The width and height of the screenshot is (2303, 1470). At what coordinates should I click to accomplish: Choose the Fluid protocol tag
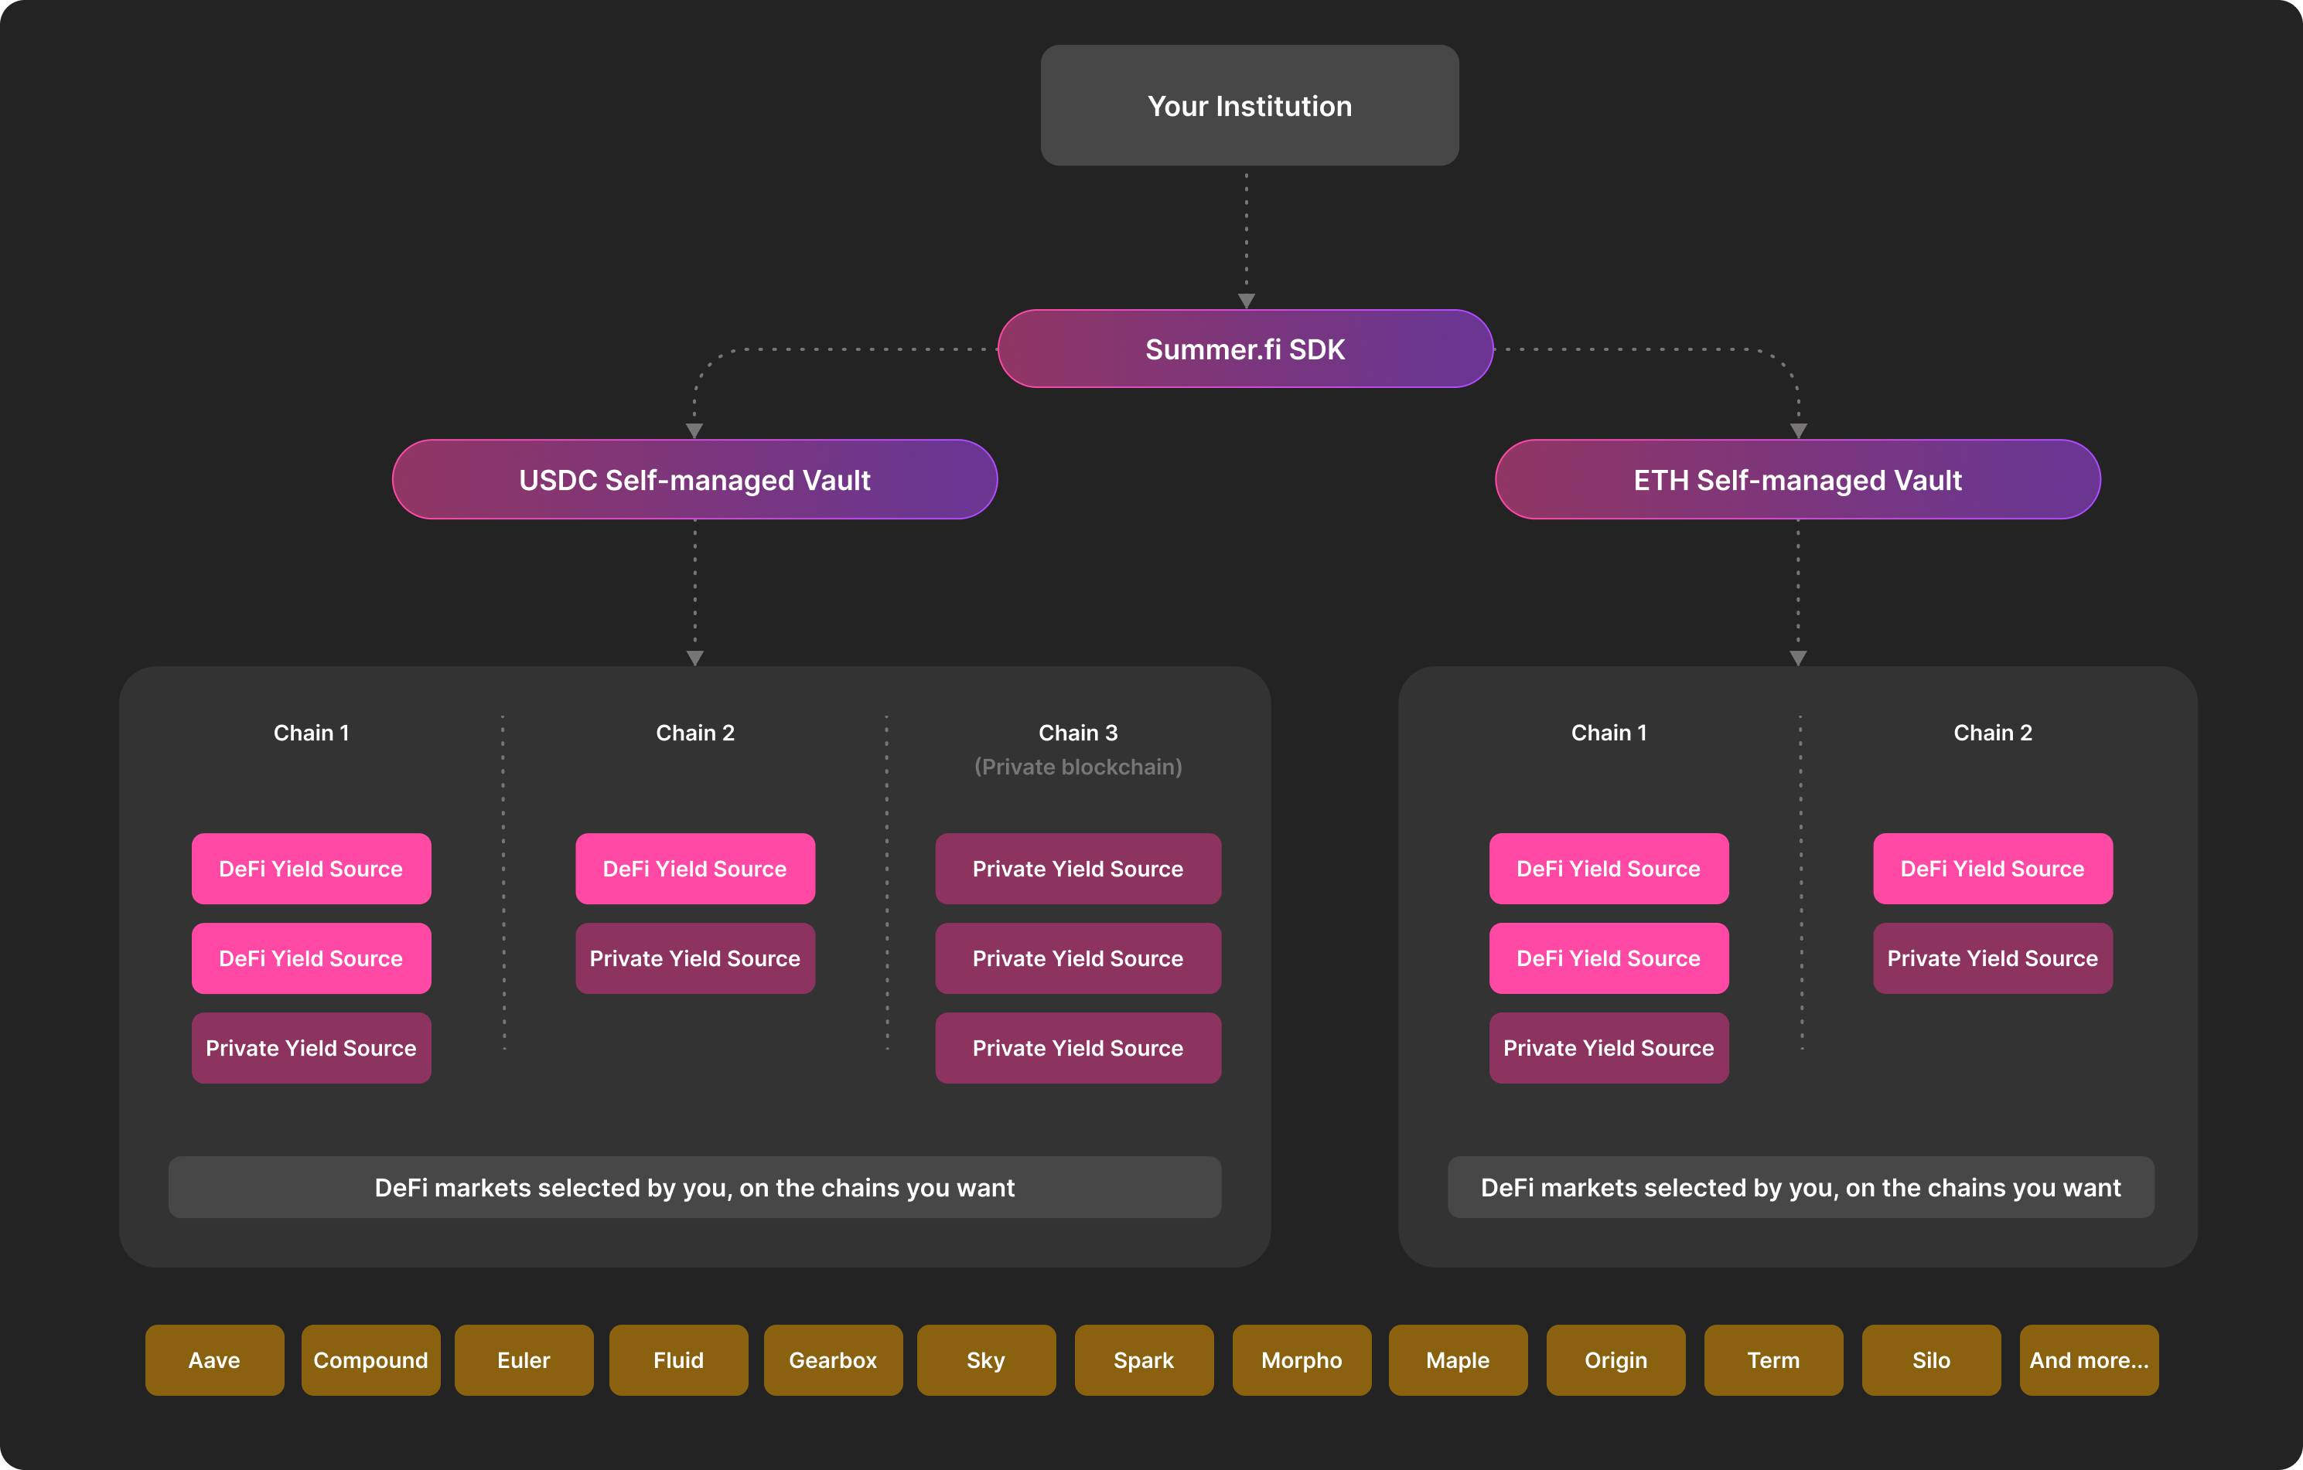pyautogui.click(x=678, y=1359)
